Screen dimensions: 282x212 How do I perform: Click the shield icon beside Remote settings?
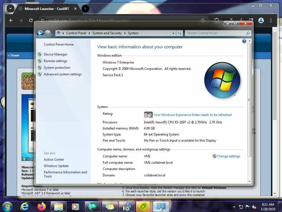[x=40, y=61]
